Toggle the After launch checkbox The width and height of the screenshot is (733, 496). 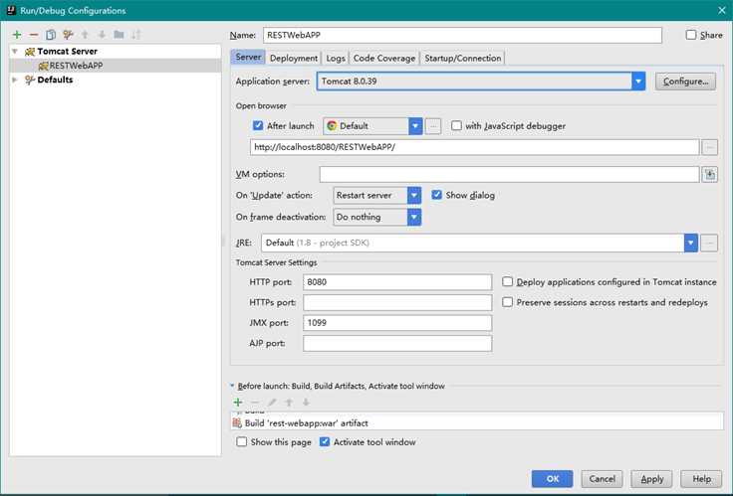coord(259,126)
